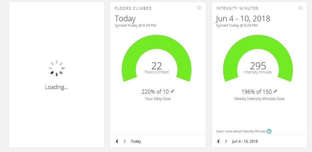Go to next day in Floors Climbed
This screenshot has height=152, width=312.
[x=125, y=141]
